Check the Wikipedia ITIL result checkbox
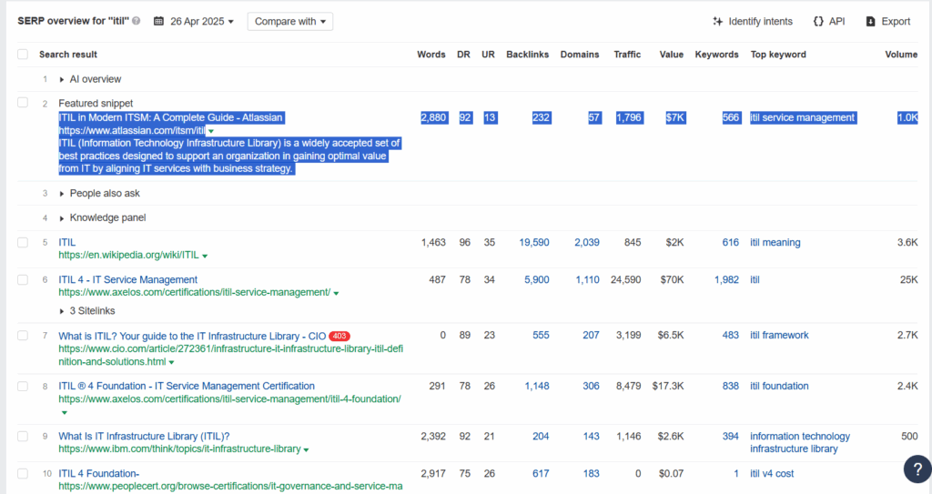The height and width of the screenshot is (494, 932). pos(23,243)
